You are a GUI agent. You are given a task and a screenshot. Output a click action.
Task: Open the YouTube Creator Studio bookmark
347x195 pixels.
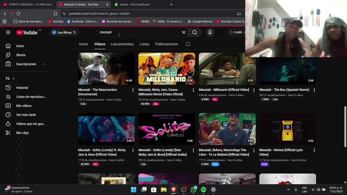pyautogui.click(x=231, y=21)
